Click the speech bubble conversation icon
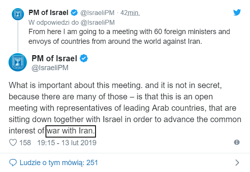 [x=13, y=163]
